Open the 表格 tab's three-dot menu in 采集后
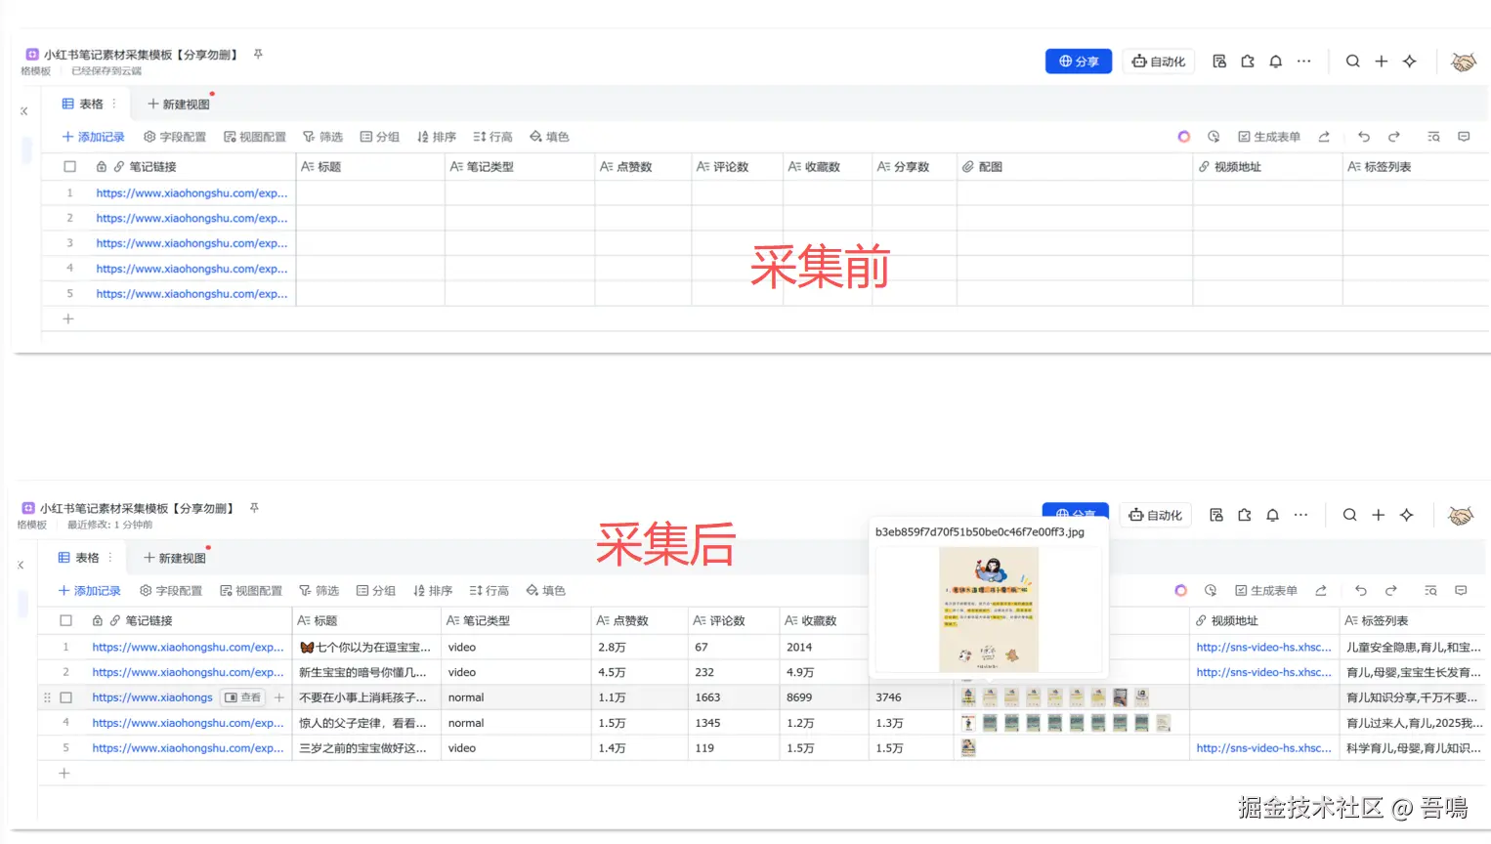This screenshot has width=1491, height=844. click(x=110, y=558)
